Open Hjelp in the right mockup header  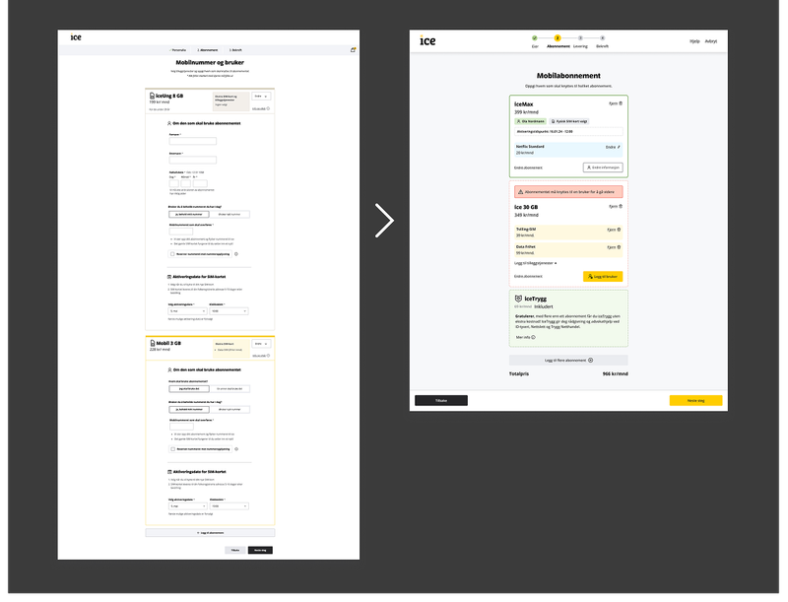click(x=694, y=41)
